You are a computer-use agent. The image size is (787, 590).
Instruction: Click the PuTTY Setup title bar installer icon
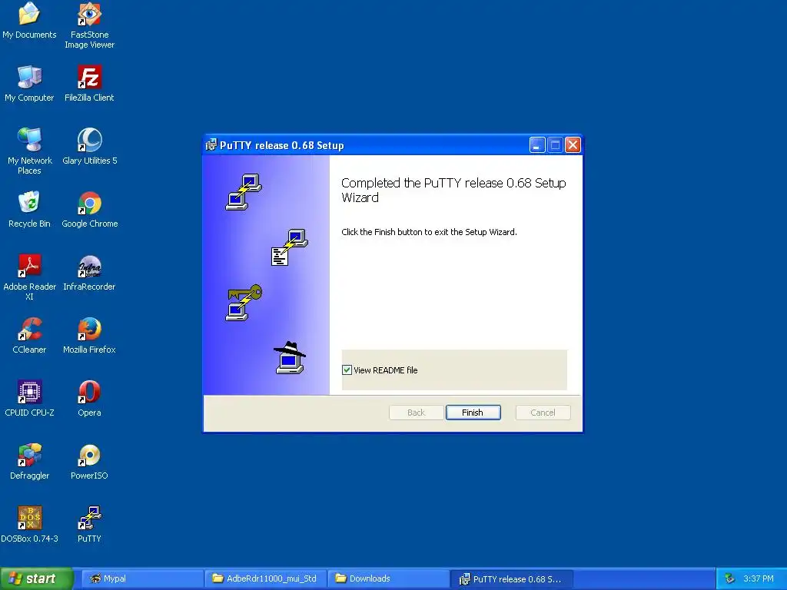pos(211,145)
